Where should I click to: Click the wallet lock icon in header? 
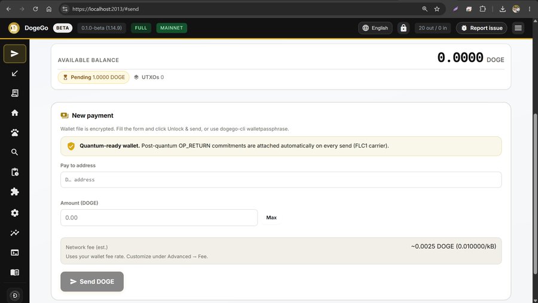(x=403, y=28)
